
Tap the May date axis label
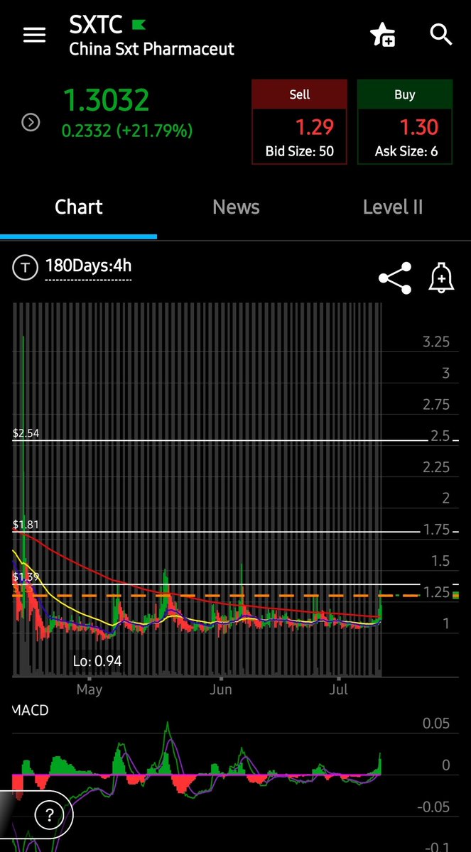pyautogui.click(x=89, y=689)
